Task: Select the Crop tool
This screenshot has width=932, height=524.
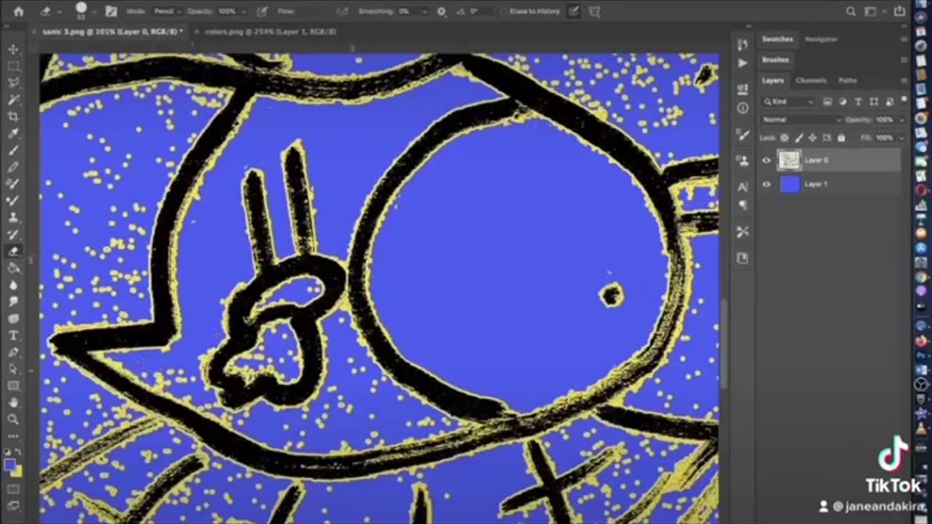Action: pos(13,116)
